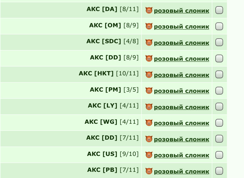This screenshot has width=244, height=178.
Task: Click devil icon in AKC [PB] row
Action: click(x=149, y=171)
